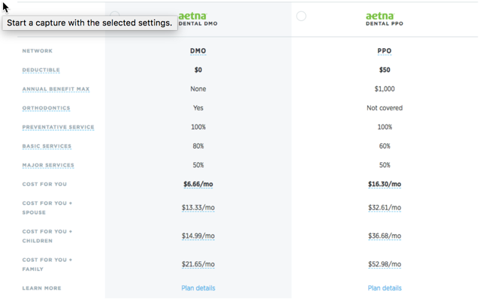Select the Aetna Dental DMO radio button
The width and height of the screenshot is (489, 307).
[115, 14]
